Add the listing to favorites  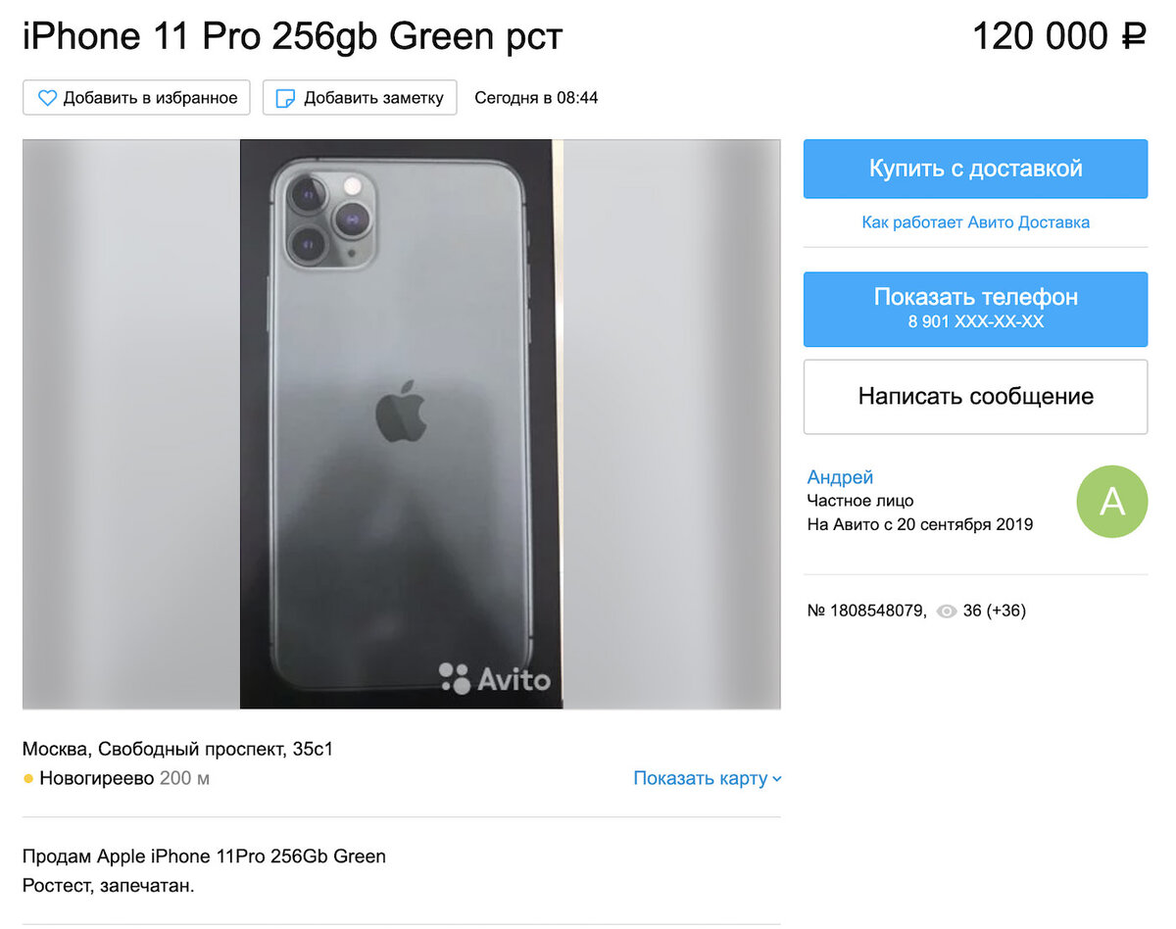coord(136,98)
